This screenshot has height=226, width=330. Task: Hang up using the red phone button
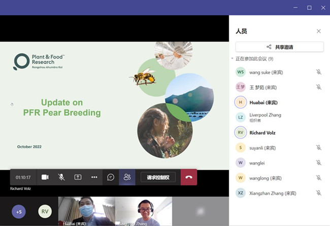click(x=189, y=177)
